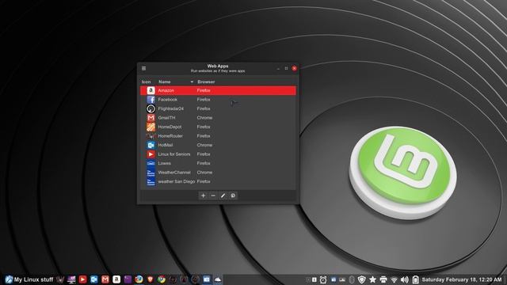This screenshot has height=285, width=507.
Task: Launch Firefox from the taskbar
Action: 139,279
